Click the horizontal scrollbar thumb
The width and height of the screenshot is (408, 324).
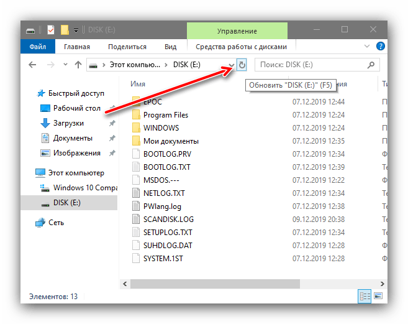(x=215, y=284)
